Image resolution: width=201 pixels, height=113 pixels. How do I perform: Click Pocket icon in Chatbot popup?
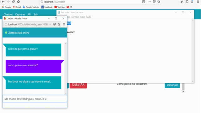(x=54, y=24)
